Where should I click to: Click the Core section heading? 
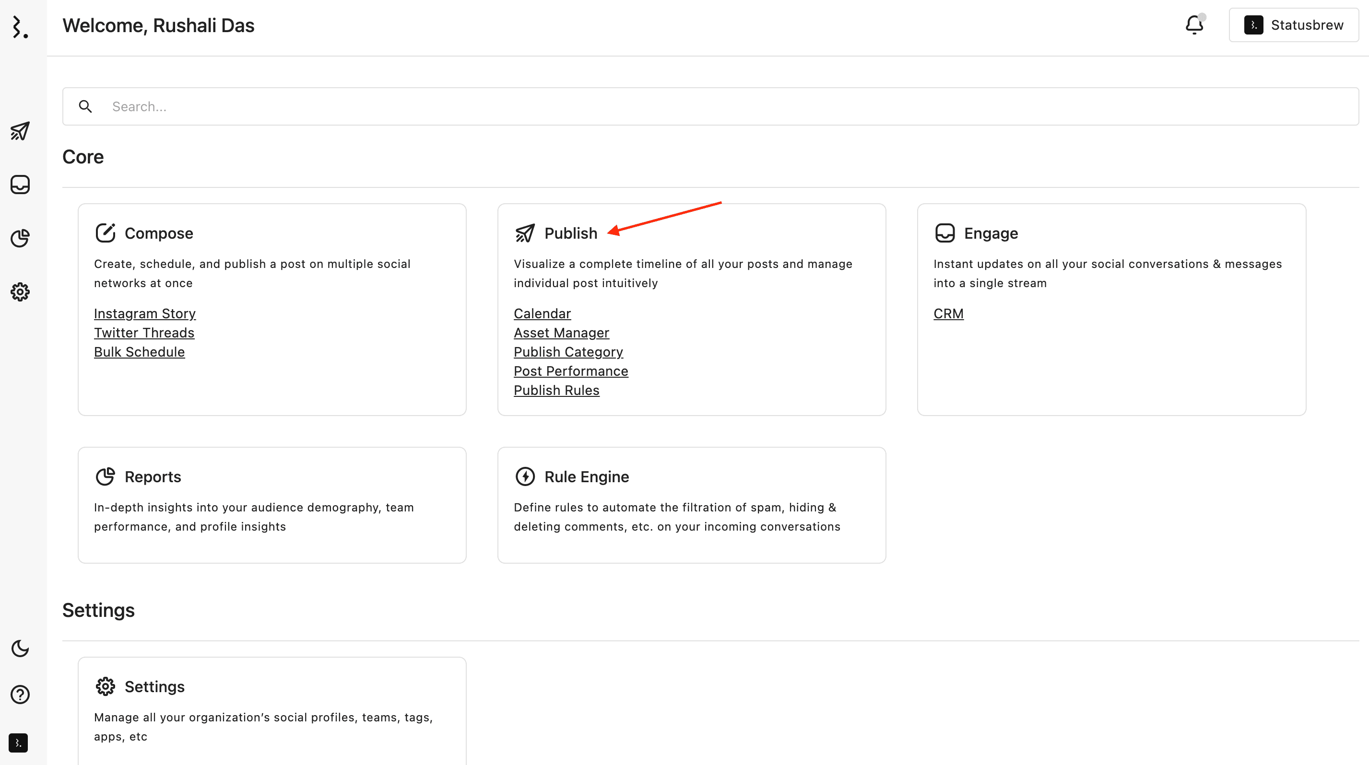pyautogui.click(x=83, y=157)
